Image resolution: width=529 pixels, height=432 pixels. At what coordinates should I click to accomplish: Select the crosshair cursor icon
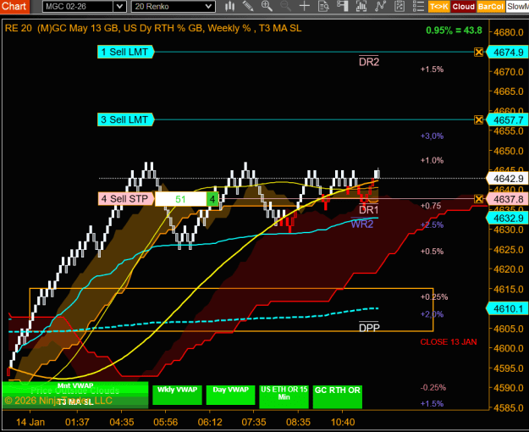coord(305,7)
